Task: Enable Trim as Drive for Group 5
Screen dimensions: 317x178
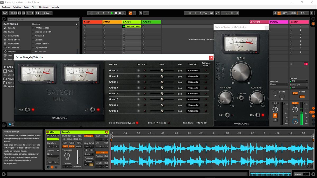Action: tap(206, 94)
